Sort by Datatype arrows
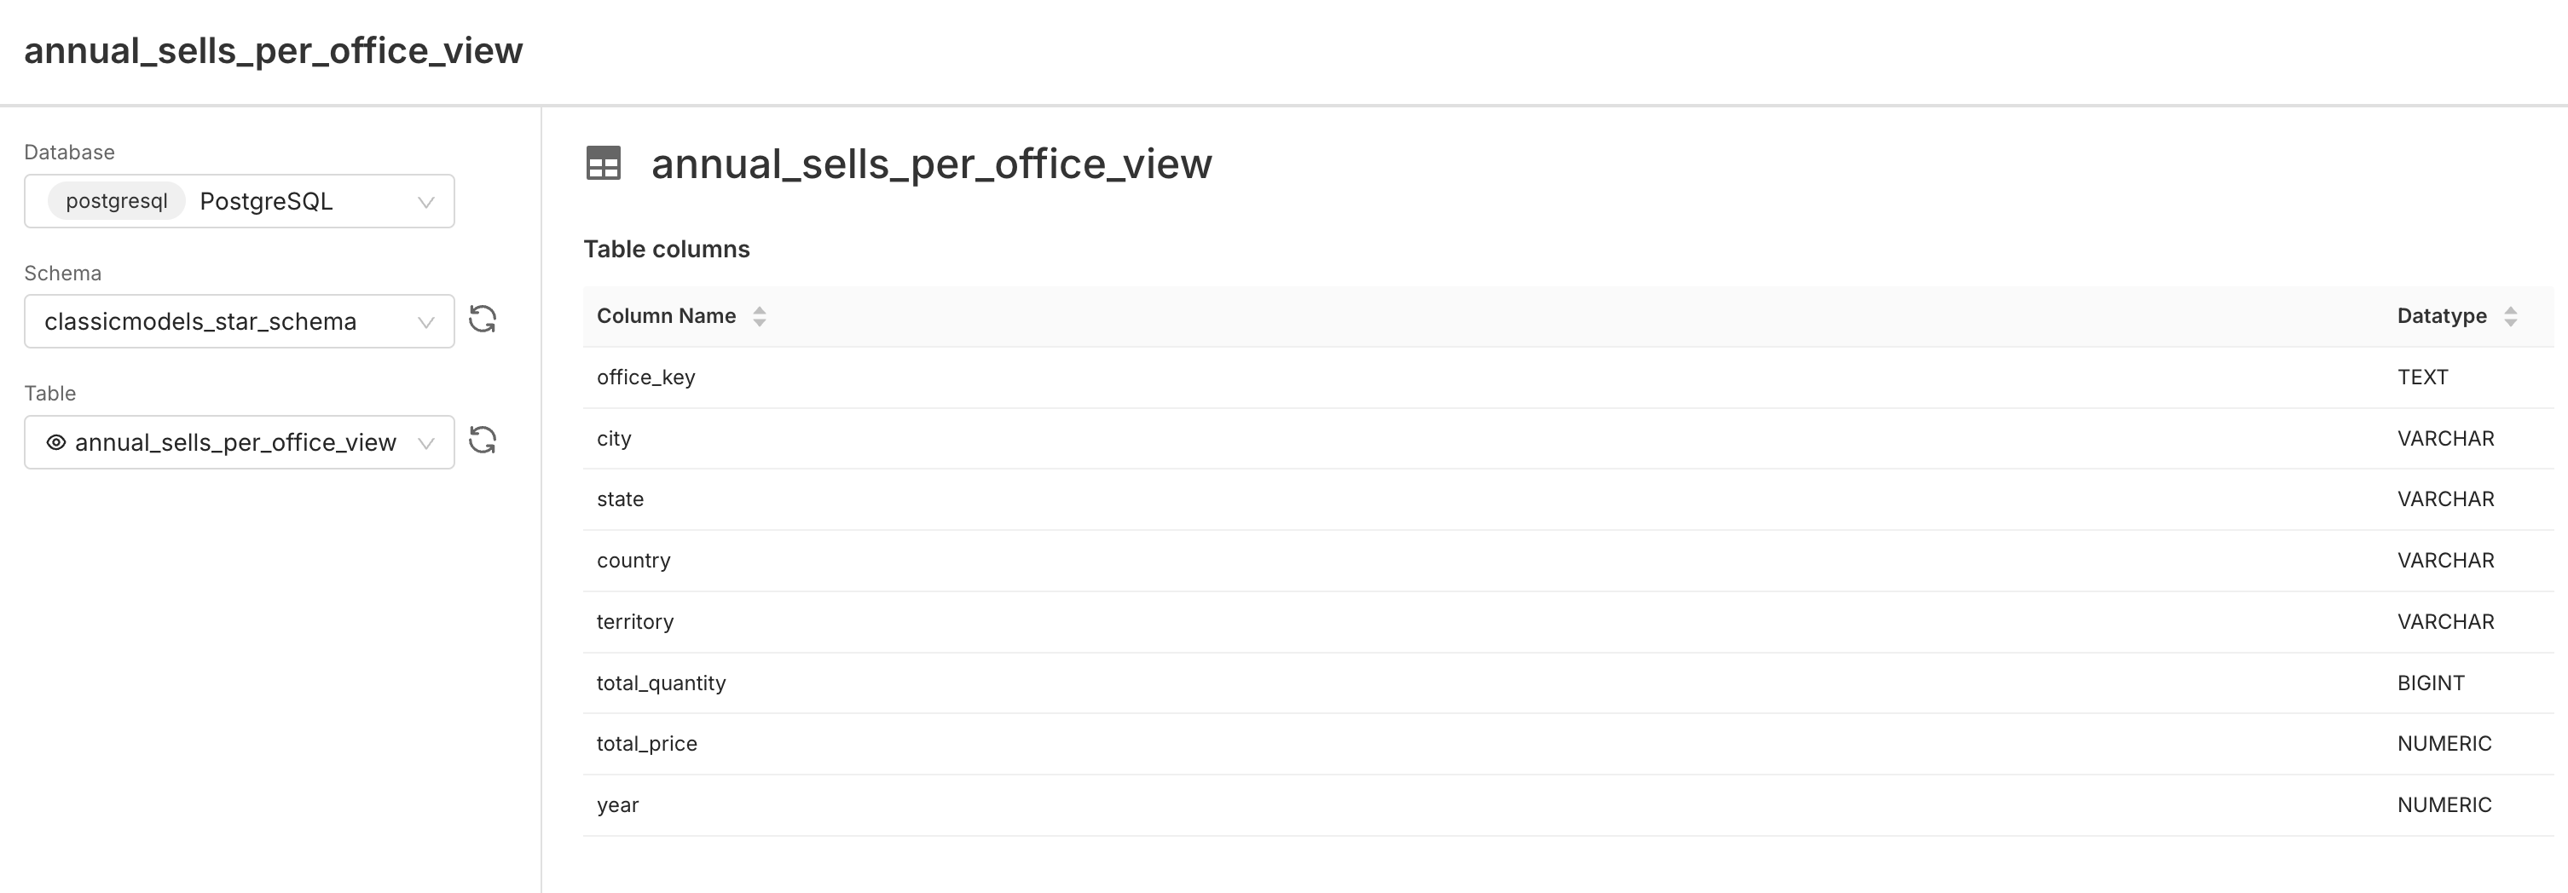 (2510, 317)
